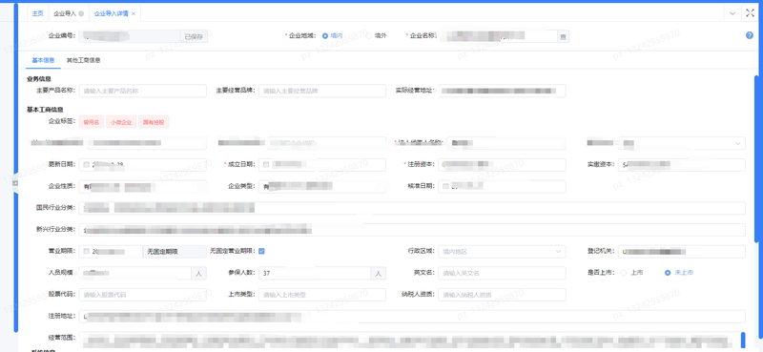The height and width of the screenshot is (352, 763).
Task: Click the fullscreen expand icon
Action: (750, 13)
